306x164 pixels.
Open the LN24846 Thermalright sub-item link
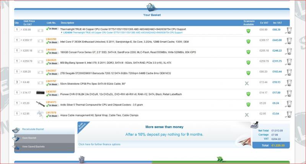[123, 33]
